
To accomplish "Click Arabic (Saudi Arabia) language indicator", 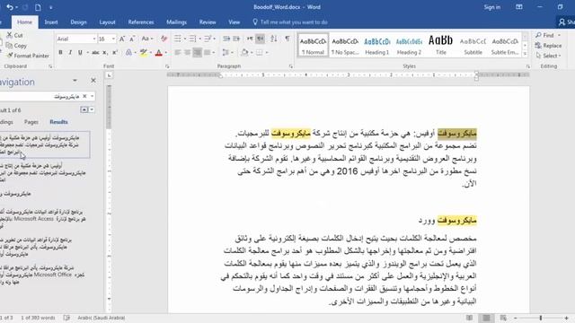I will [x=102, y=318].
